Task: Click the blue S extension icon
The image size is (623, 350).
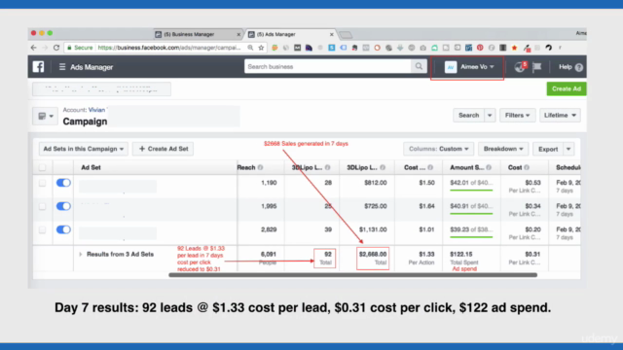Action: (331, 48)
